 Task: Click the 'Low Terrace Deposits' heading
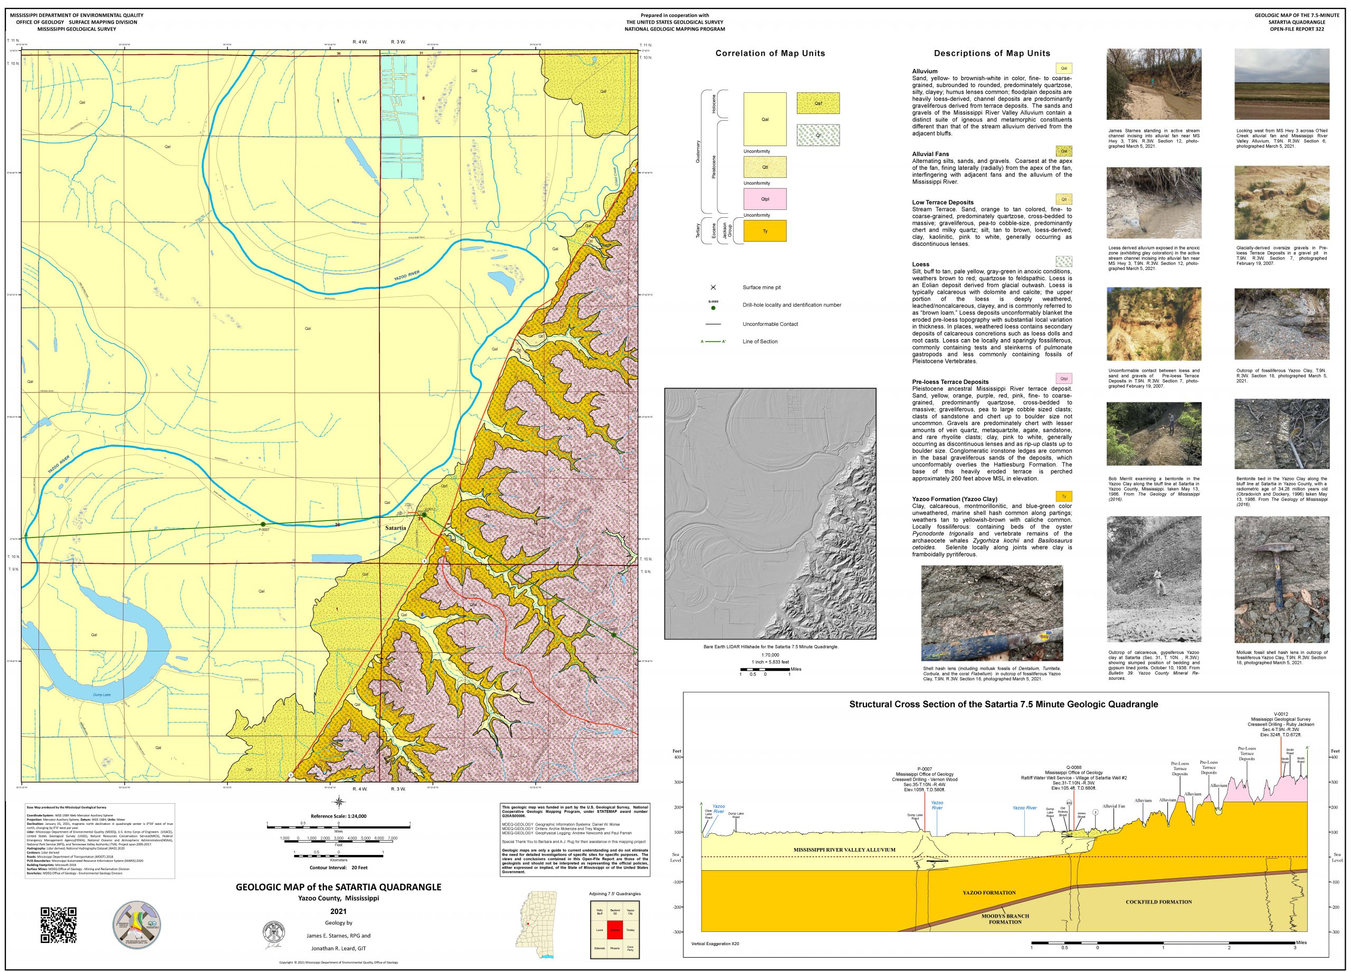coord(943,203)
